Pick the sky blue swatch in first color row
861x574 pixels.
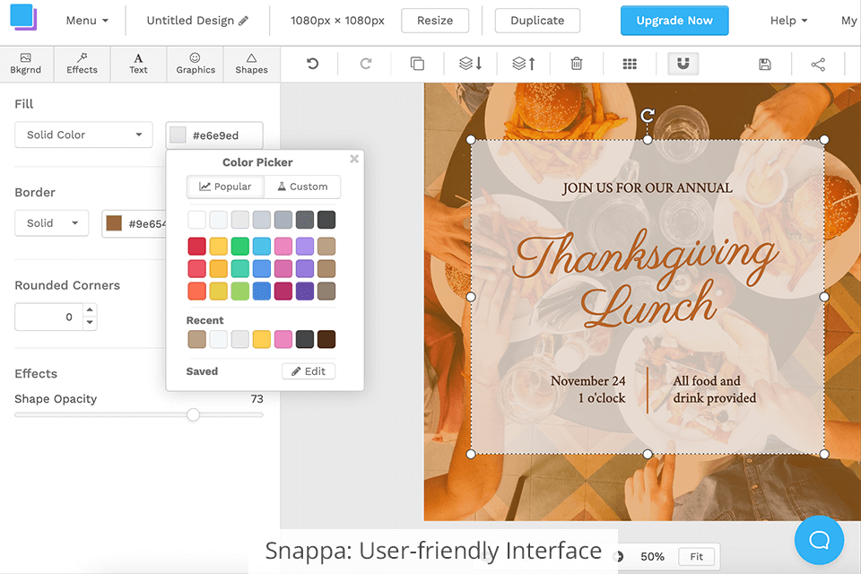point(261,246)
